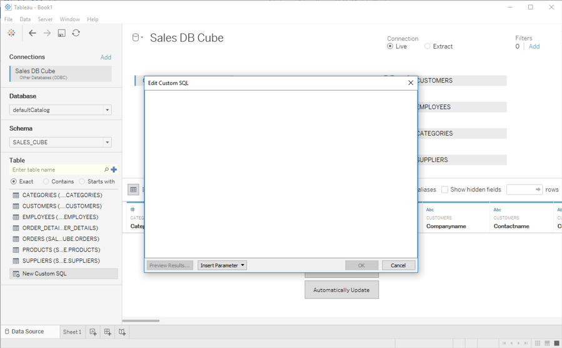Choose the Starts with table match option
The image size is (562, 348).
click(82, 182)
